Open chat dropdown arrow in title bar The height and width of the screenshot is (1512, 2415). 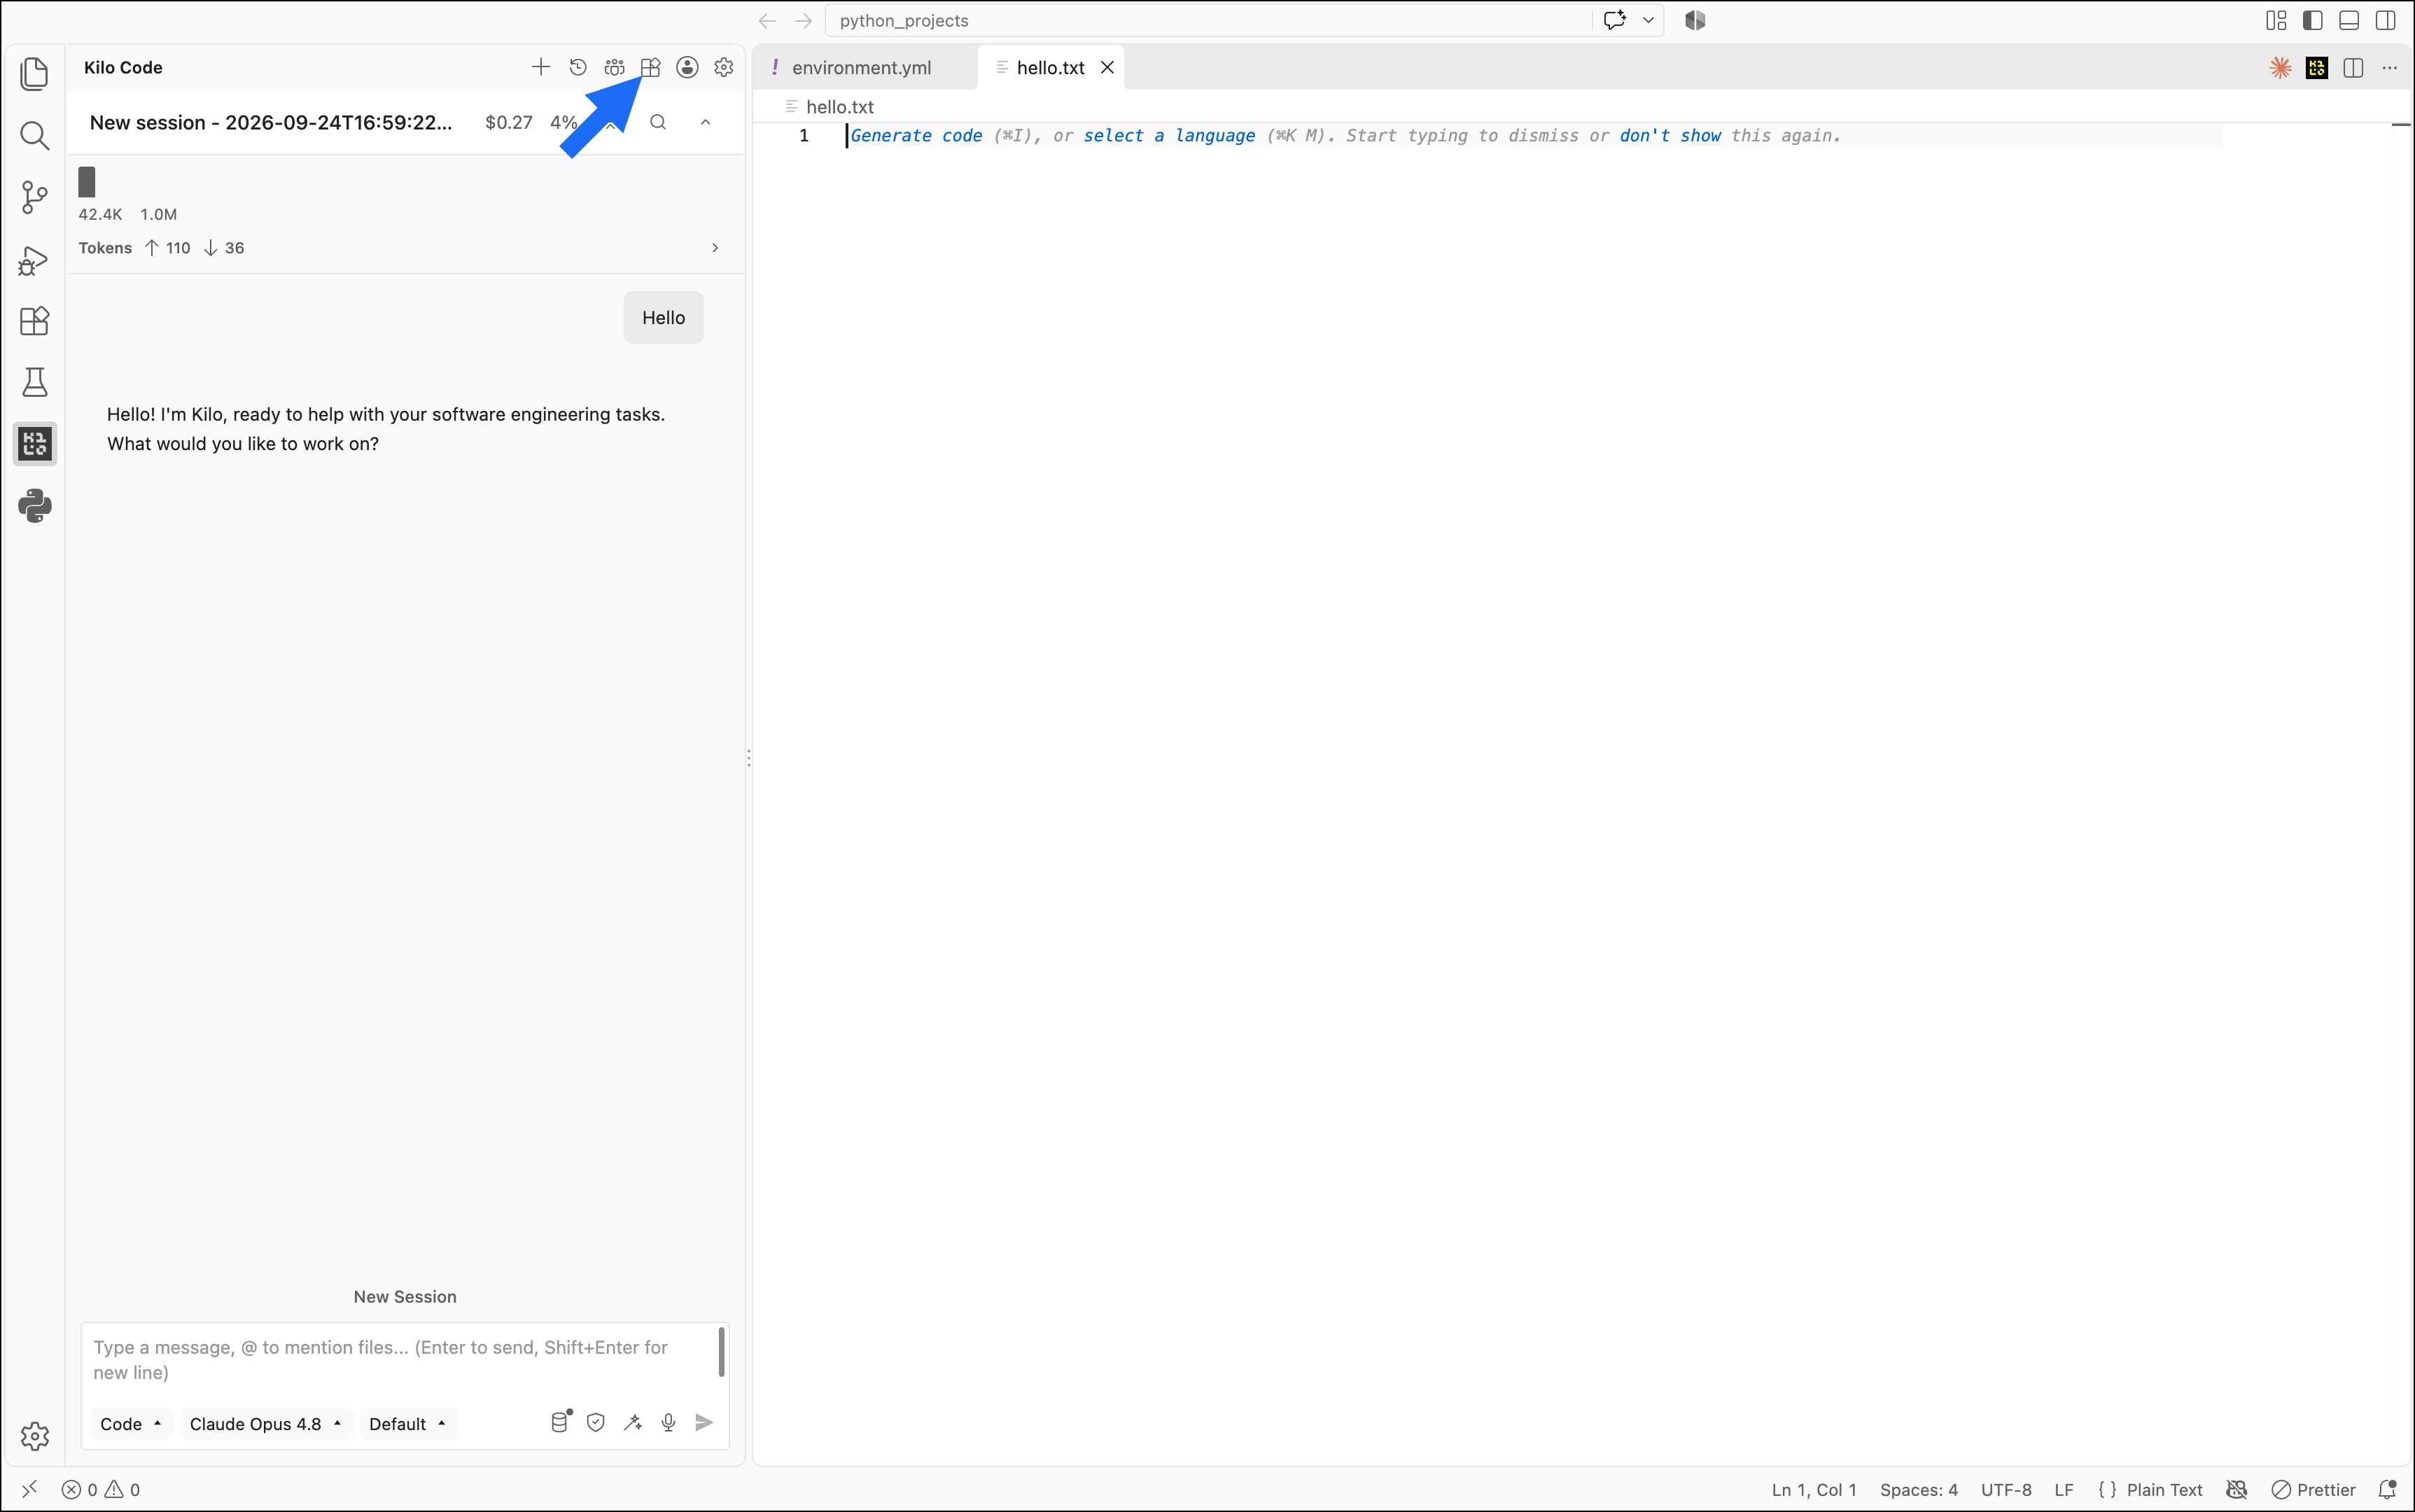click(1648, 20)
